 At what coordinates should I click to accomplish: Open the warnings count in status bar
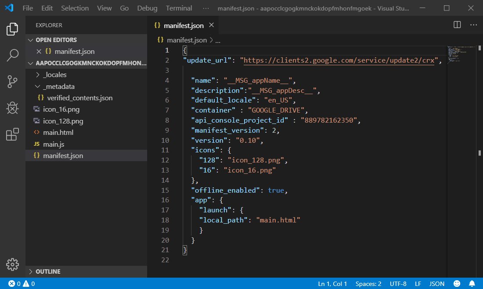coord(29,283)
